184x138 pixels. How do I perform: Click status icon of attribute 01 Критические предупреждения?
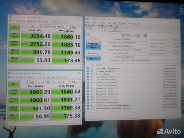88,68
